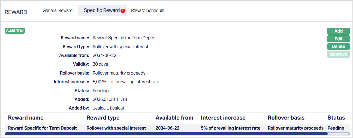Click the Rollover basis column header

[x=286, y=118]
